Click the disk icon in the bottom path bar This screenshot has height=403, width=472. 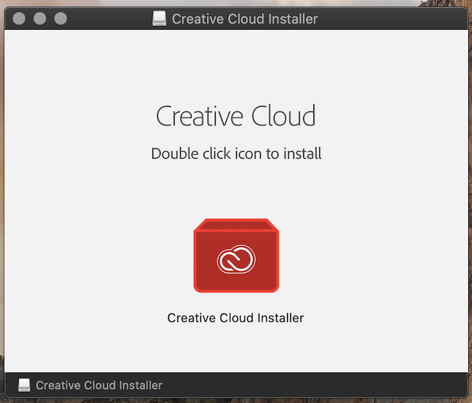[x=24, y=385]
